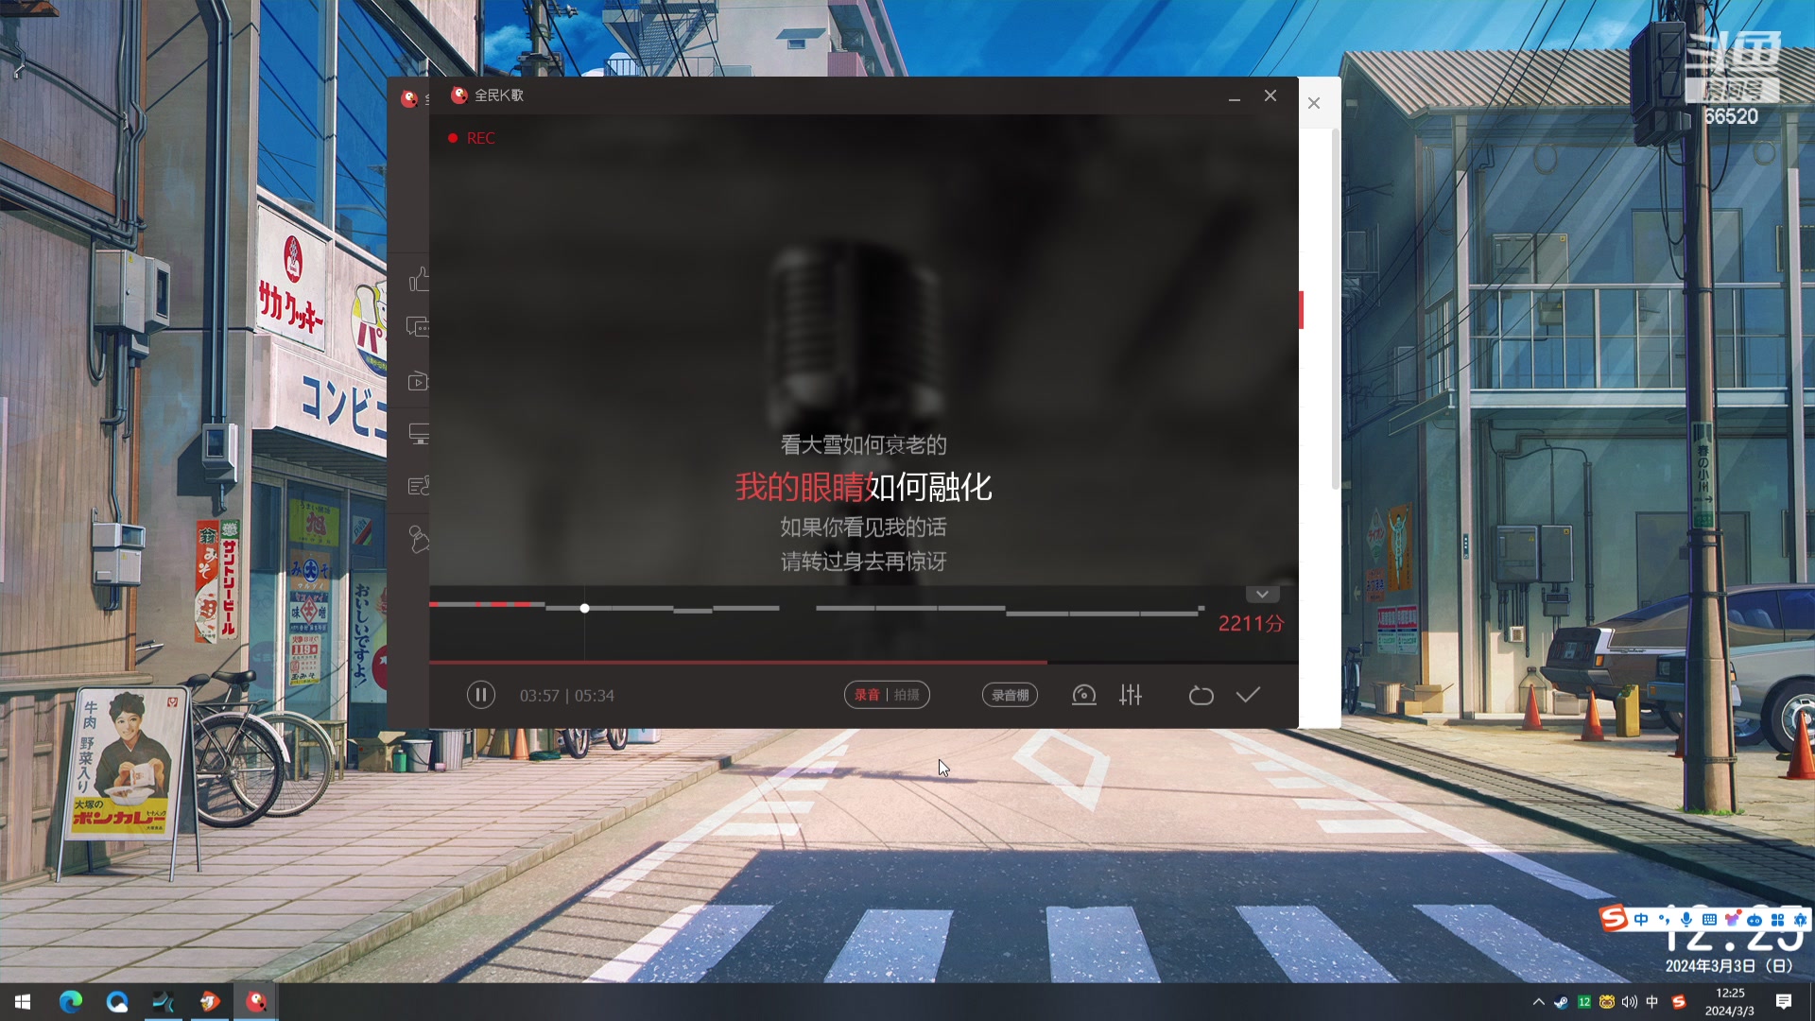Close the background white panel window
This screenshot has height=1021, width=1815.
1314,103
